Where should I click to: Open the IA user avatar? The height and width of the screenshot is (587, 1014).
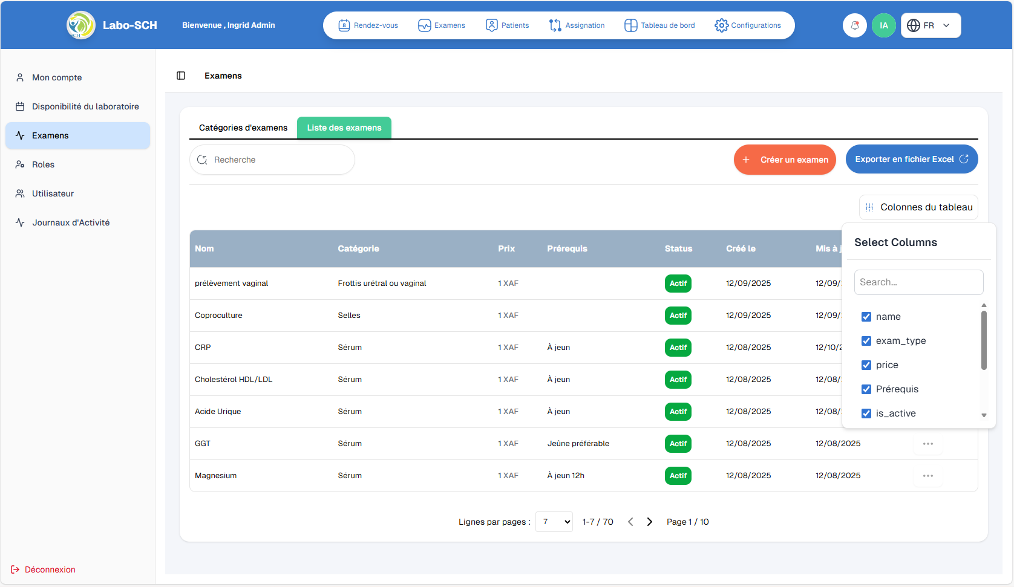click(883, 25)
